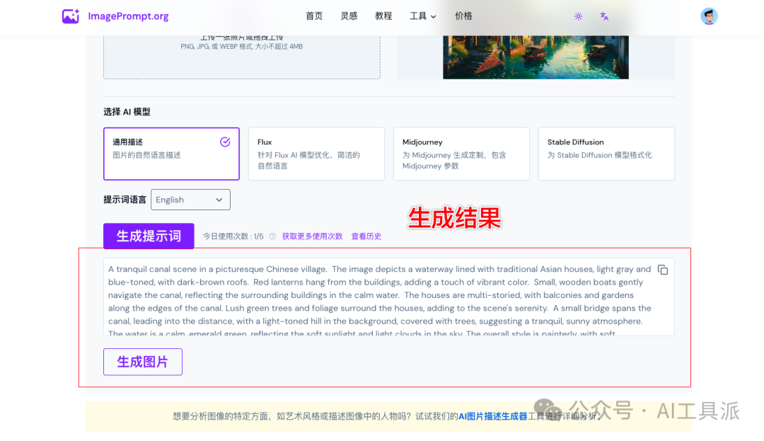Click the usage count help icon
Screen dimensions: 764x441
[272, 236]
